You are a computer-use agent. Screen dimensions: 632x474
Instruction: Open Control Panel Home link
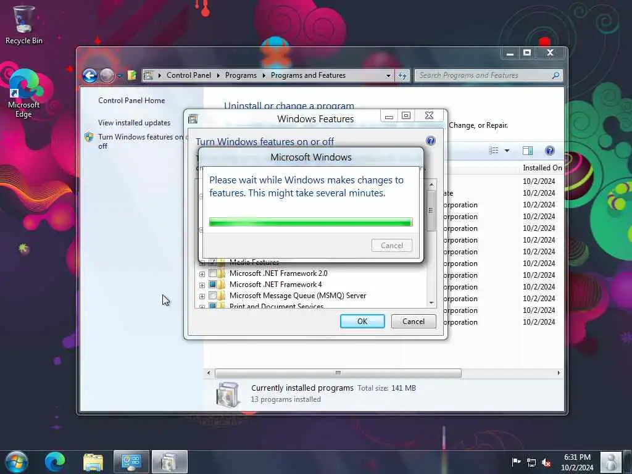pos(131,101)
